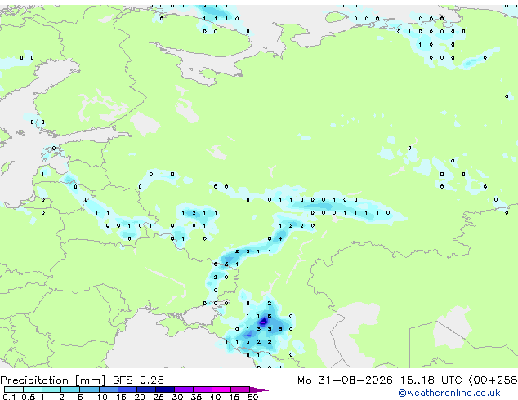The image size is (518, 400).
Task: Select the 5–10 mm legend color box
Action: [89, 389]
